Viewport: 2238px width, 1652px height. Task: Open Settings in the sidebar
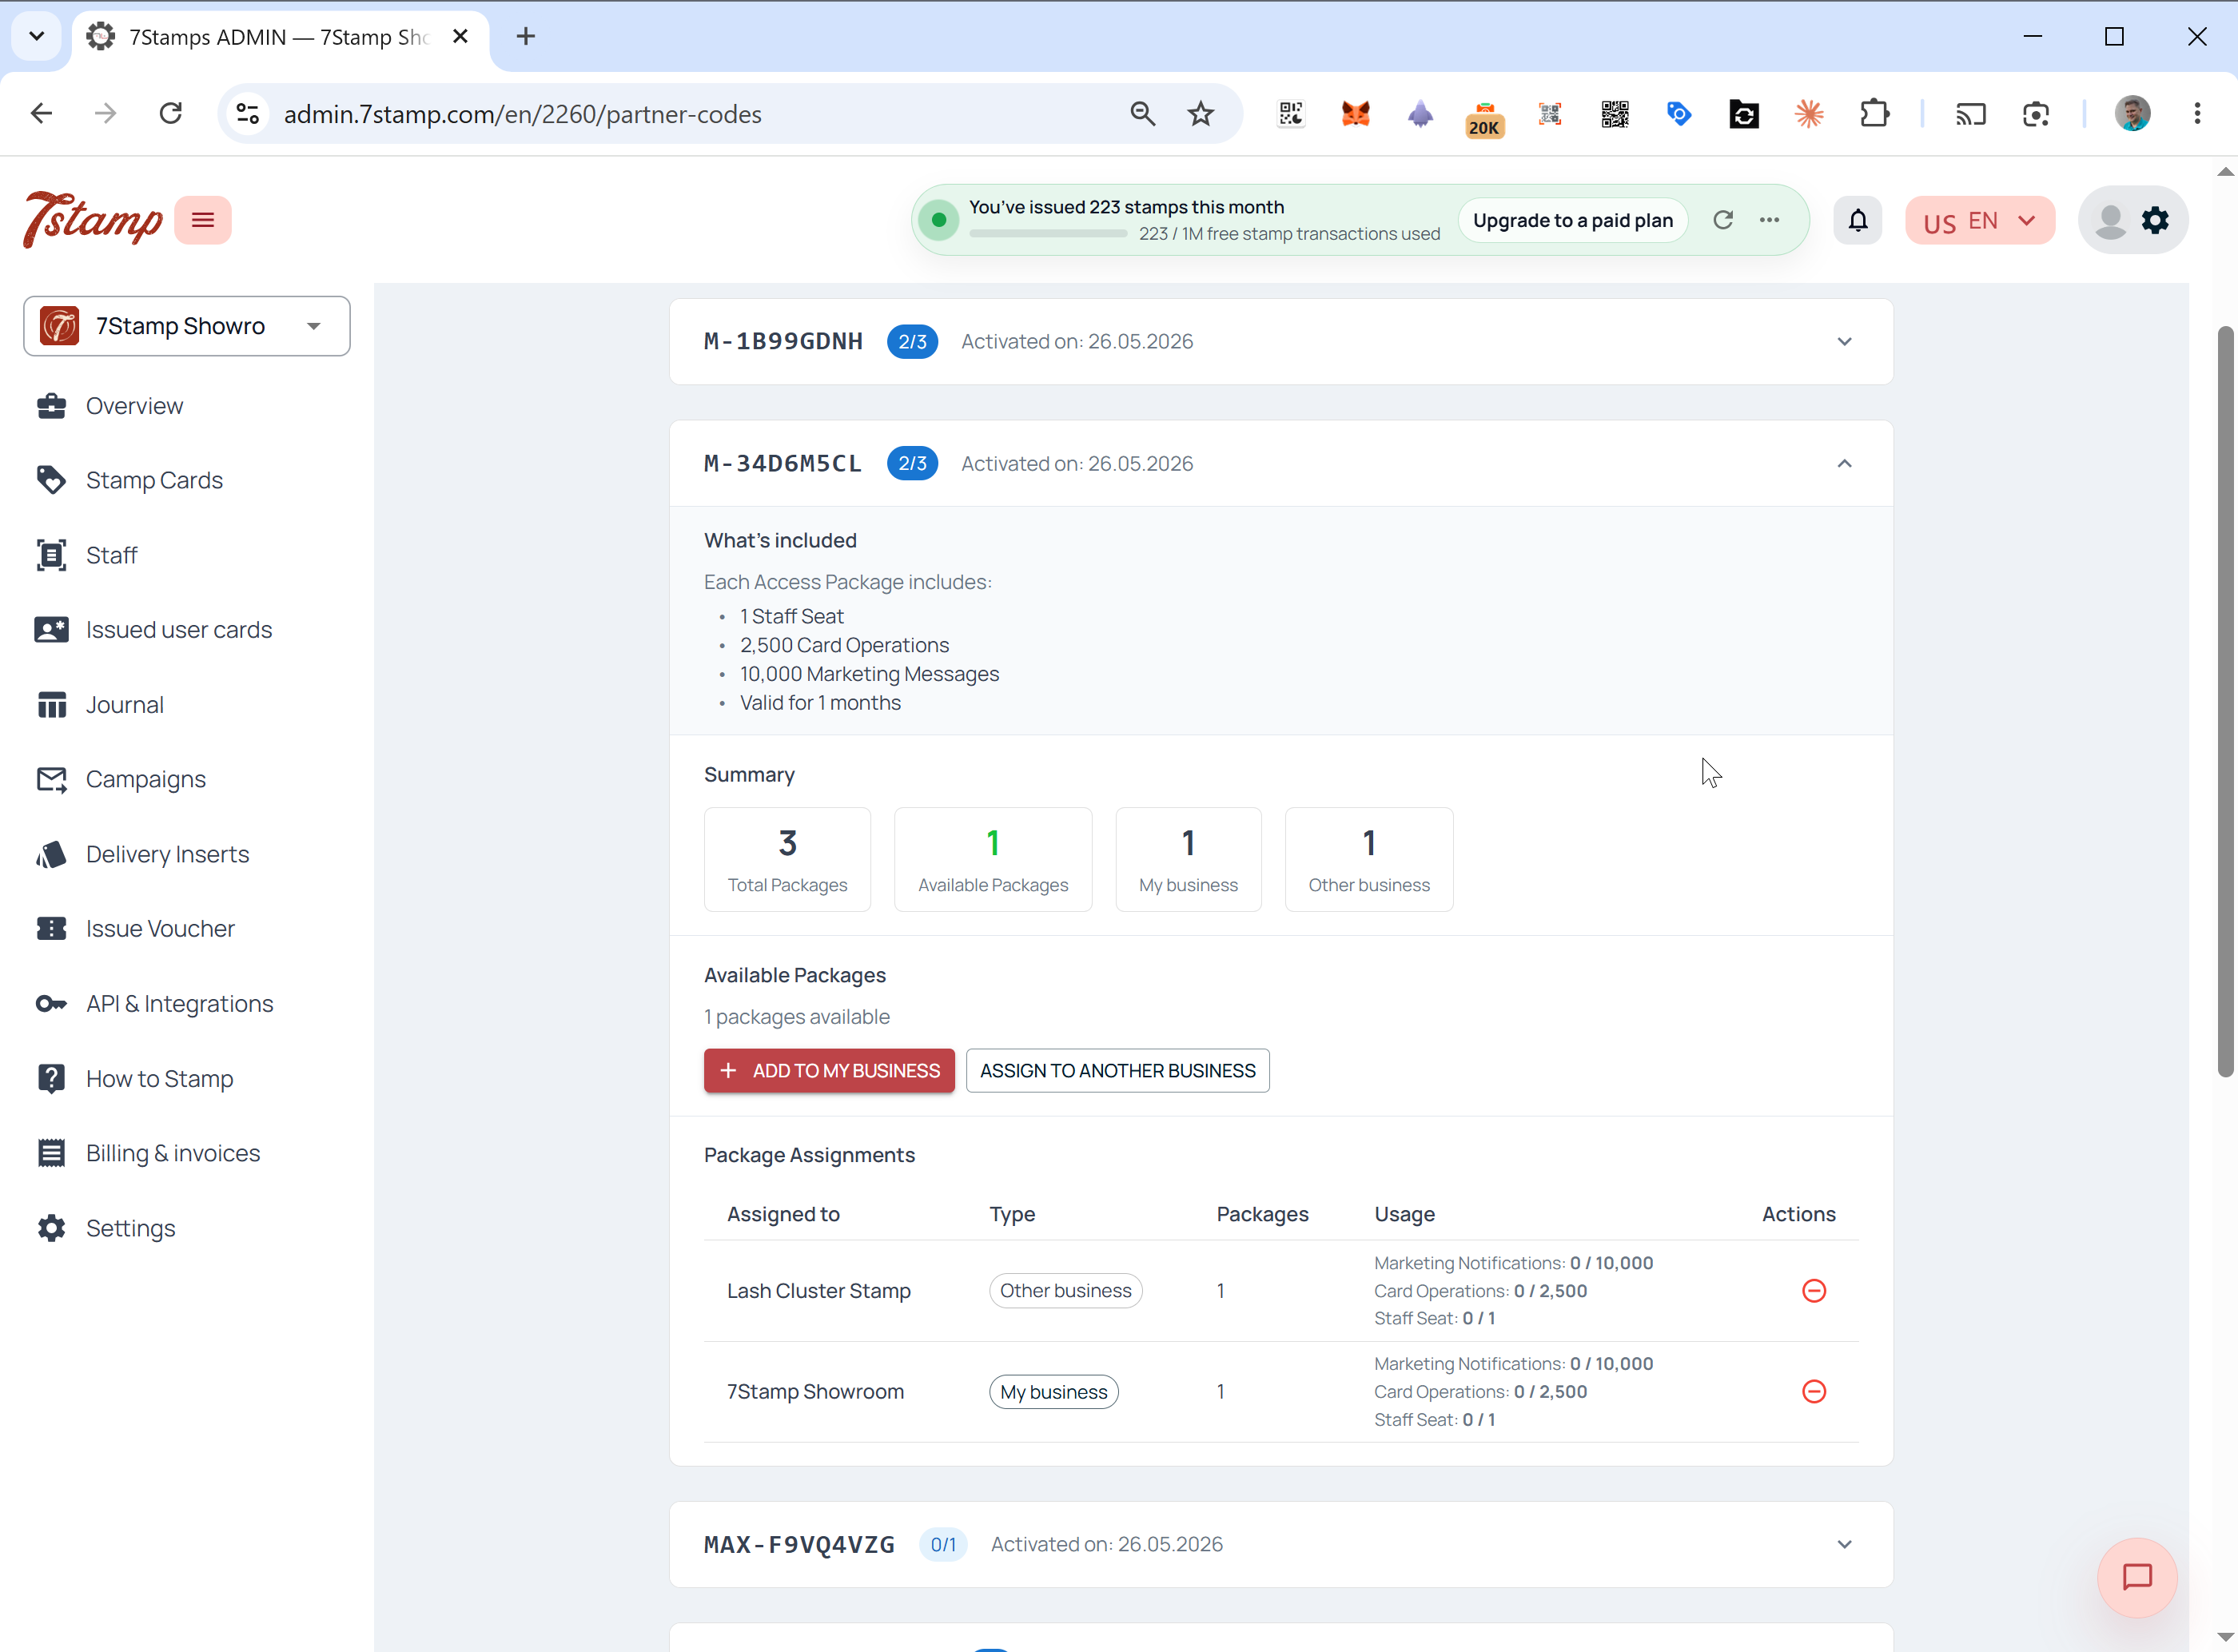pyautogui.click(x=130, y=1228)
